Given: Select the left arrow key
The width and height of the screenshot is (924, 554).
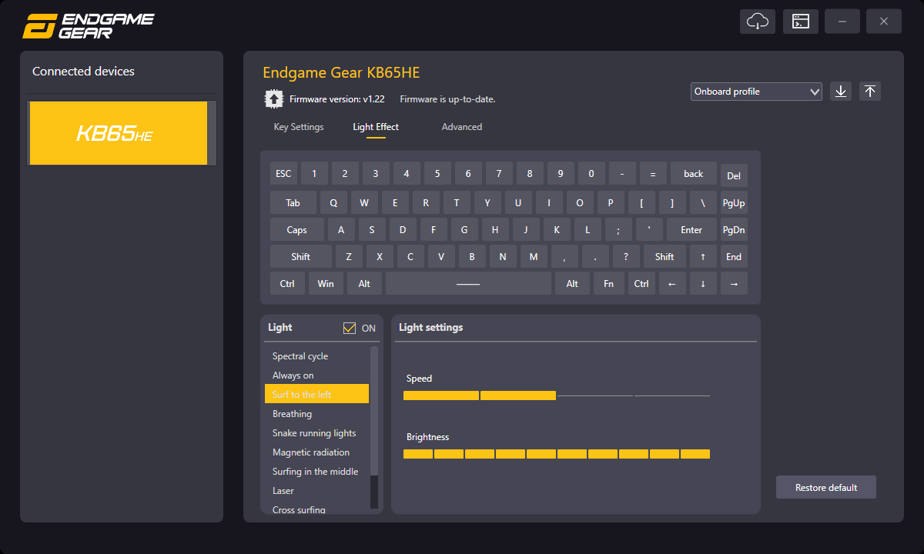Looking at the screenshot, I should click(x=672, y=284).
